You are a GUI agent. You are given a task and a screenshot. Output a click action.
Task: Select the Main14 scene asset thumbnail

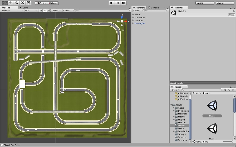212,129
